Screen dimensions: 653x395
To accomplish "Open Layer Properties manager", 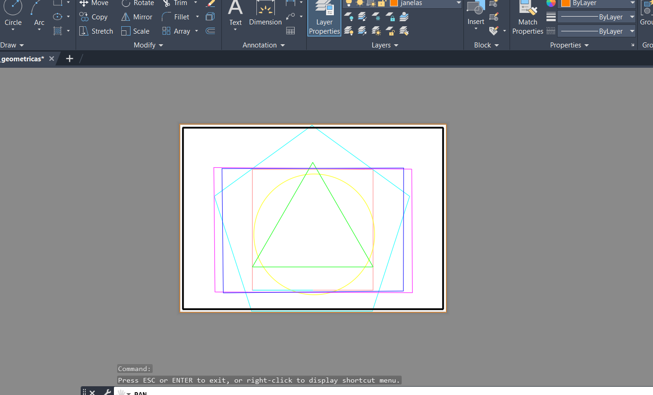I will [x=324, y=18].
